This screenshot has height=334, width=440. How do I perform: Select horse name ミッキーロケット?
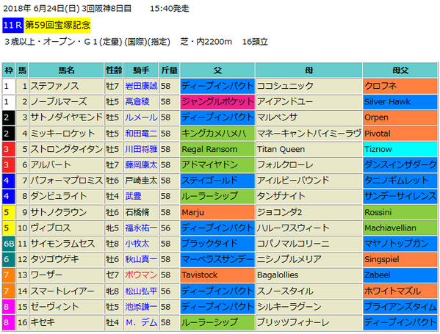62,134
